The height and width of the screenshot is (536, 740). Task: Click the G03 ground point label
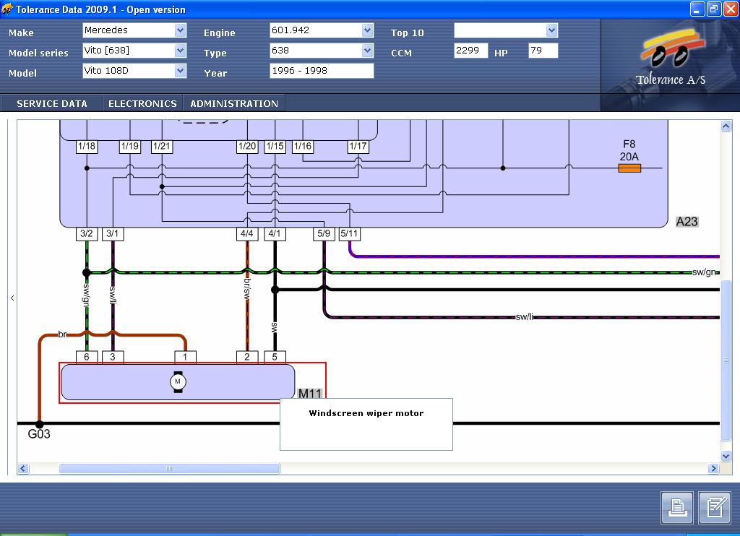39,434
